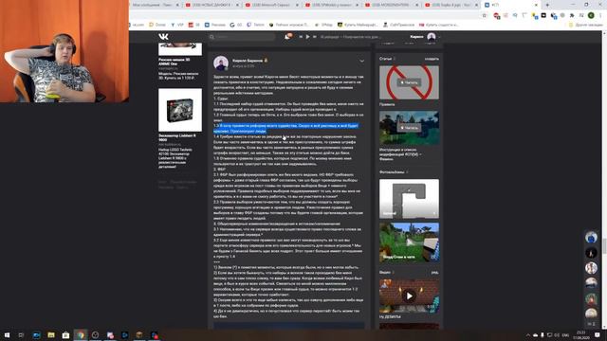Skip to previous track in VK header player

[x=301, y=37]
